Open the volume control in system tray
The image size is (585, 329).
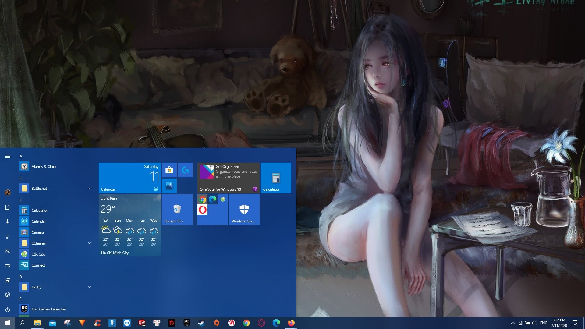[534, 323]
